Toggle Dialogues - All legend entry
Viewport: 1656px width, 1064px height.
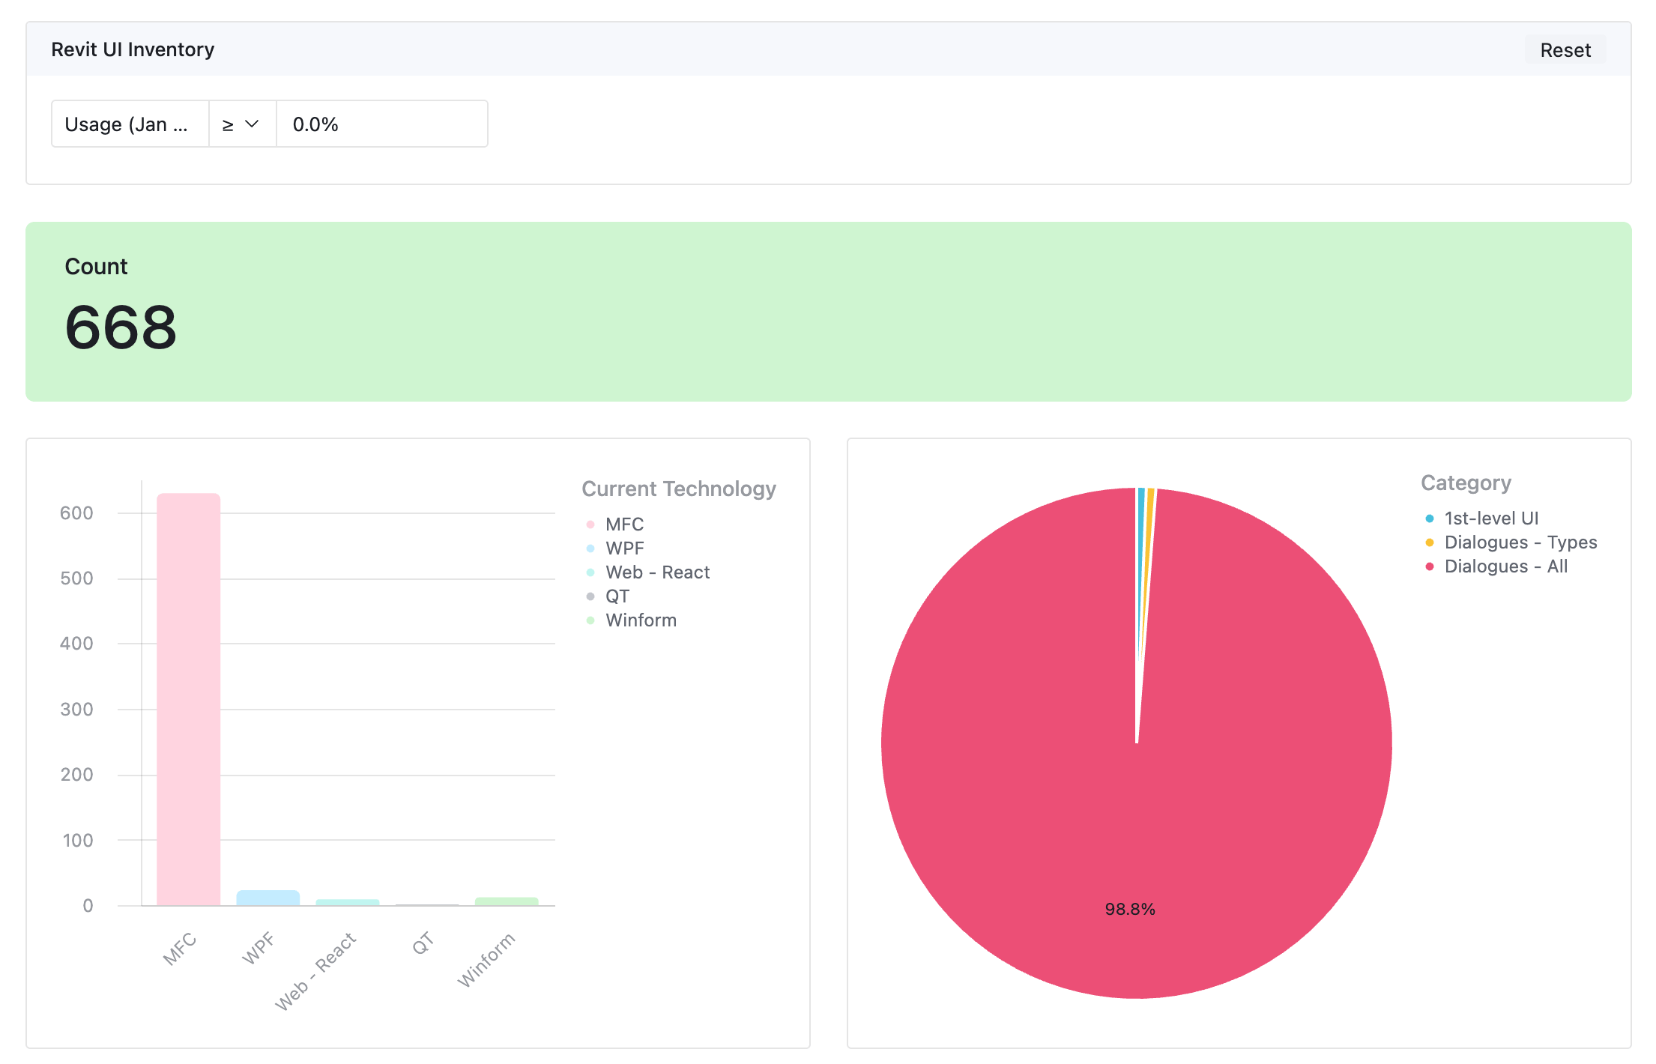coord(1496,566)
